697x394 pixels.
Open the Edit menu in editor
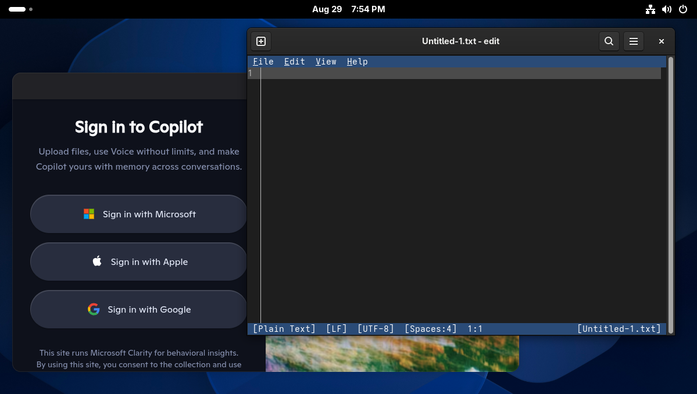point(295,62)
